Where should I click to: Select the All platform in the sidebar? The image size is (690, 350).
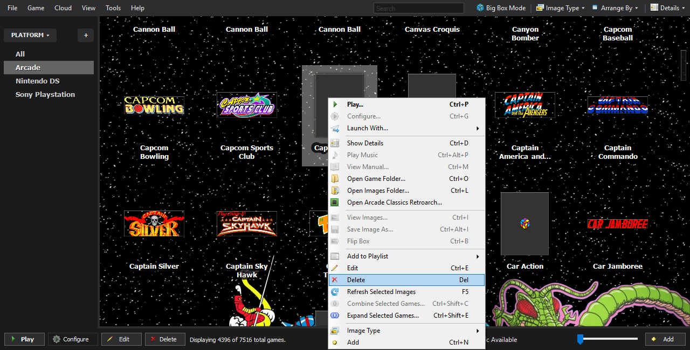(49, 54)
